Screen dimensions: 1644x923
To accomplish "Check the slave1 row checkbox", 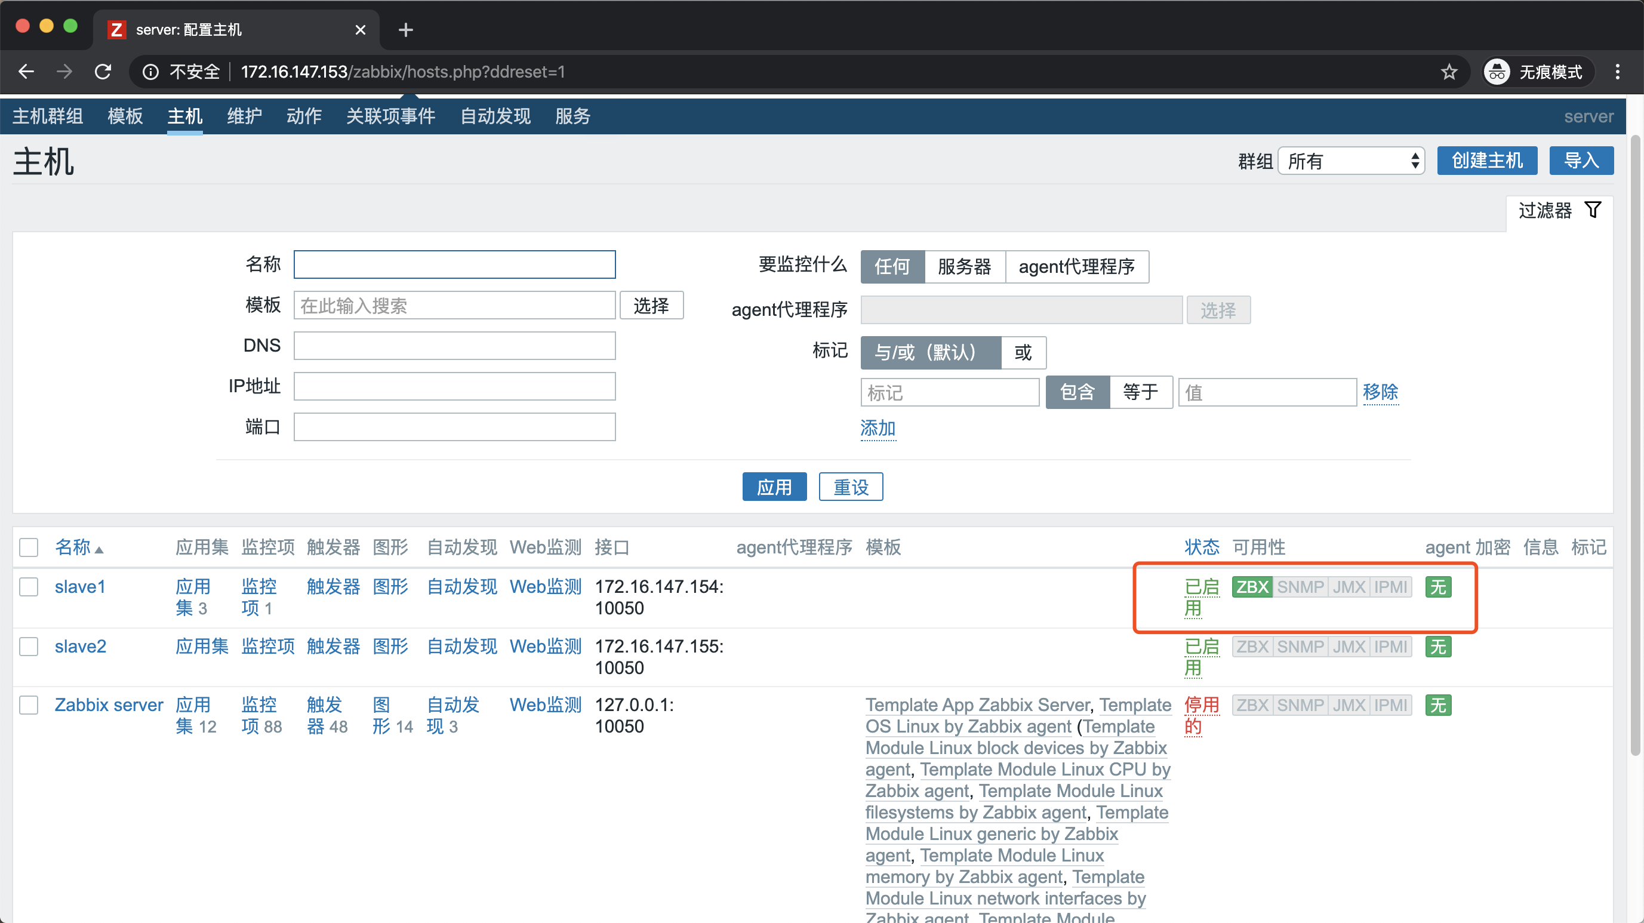I will click(29, 587).
